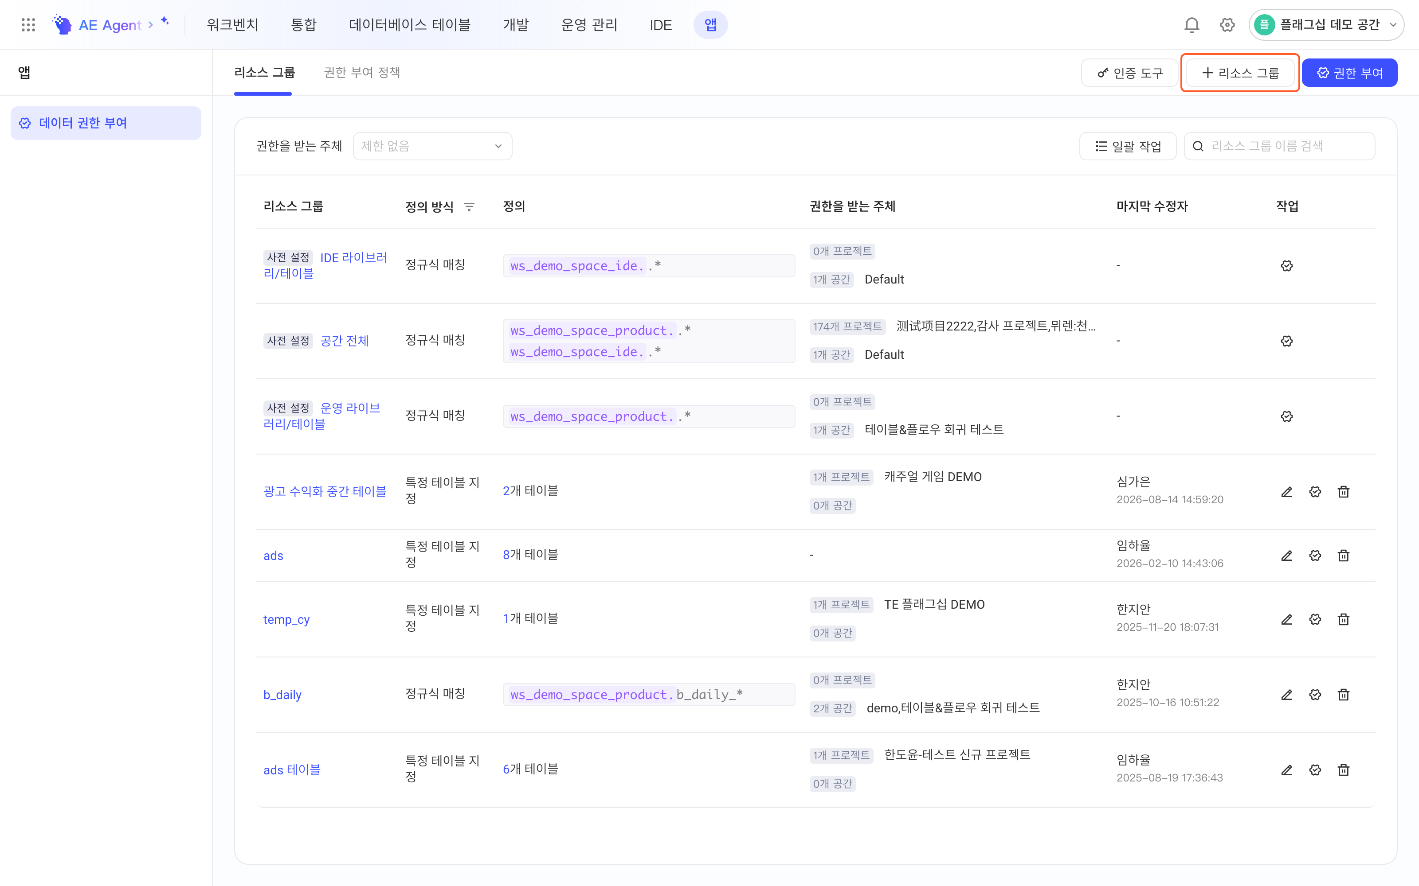Viewport: 1419px width, 886px height.
Task: Go to the 운영 관리 menu
Action: pyautogui.click(x=589, y=25)
